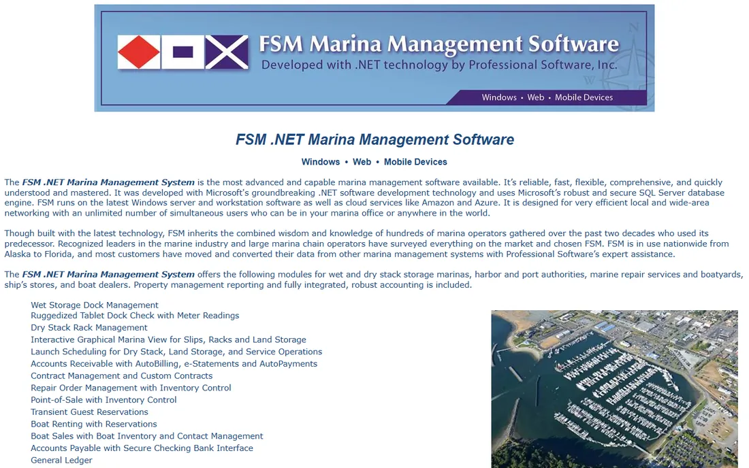Select 'Boat Renting with Reservations' list item
Screen dimensions: 749x468
pyautogui.click(x=94, y=424)
